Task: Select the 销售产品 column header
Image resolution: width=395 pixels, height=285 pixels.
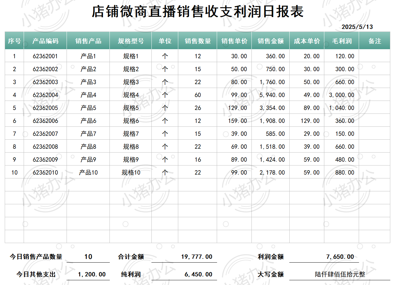Action: pyautogui.click(x=88, y=41)
